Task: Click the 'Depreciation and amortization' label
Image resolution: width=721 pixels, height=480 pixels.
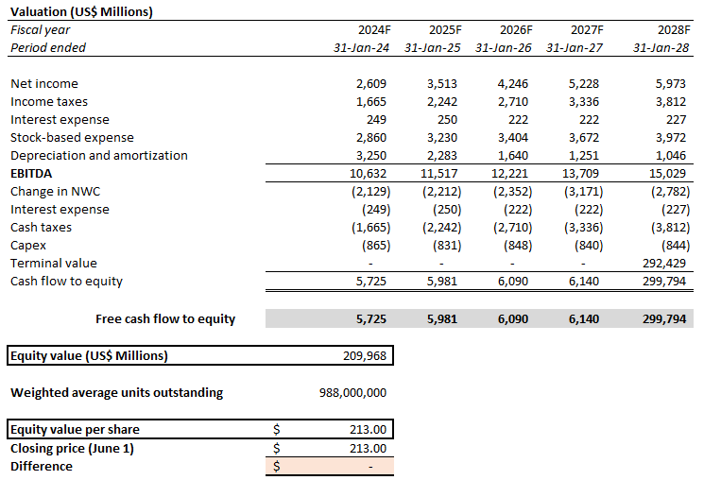Action: pyautogui.click(x=99, y=155)
